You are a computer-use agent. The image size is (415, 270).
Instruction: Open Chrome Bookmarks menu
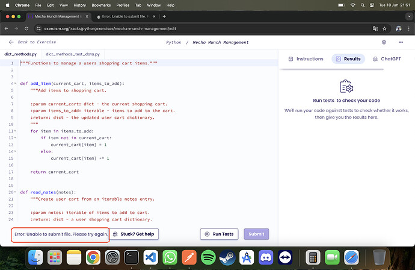coord(101,5)
